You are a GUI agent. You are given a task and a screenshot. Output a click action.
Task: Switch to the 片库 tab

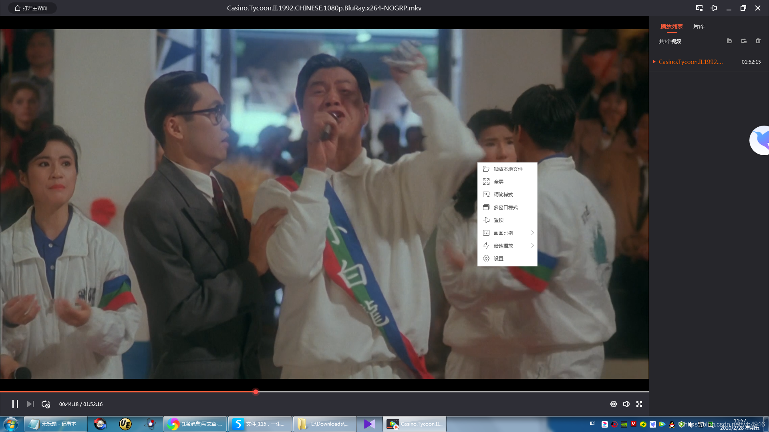699,26
